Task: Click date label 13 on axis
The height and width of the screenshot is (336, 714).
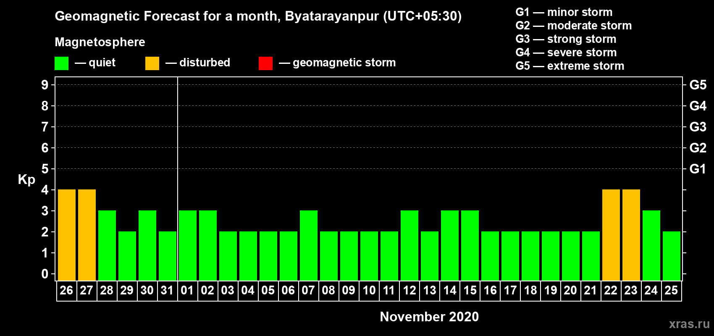Action: [429, 291]
